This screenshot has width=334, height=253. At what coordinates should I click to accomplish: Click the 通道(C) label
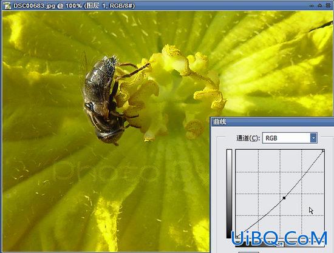[248, 138]
